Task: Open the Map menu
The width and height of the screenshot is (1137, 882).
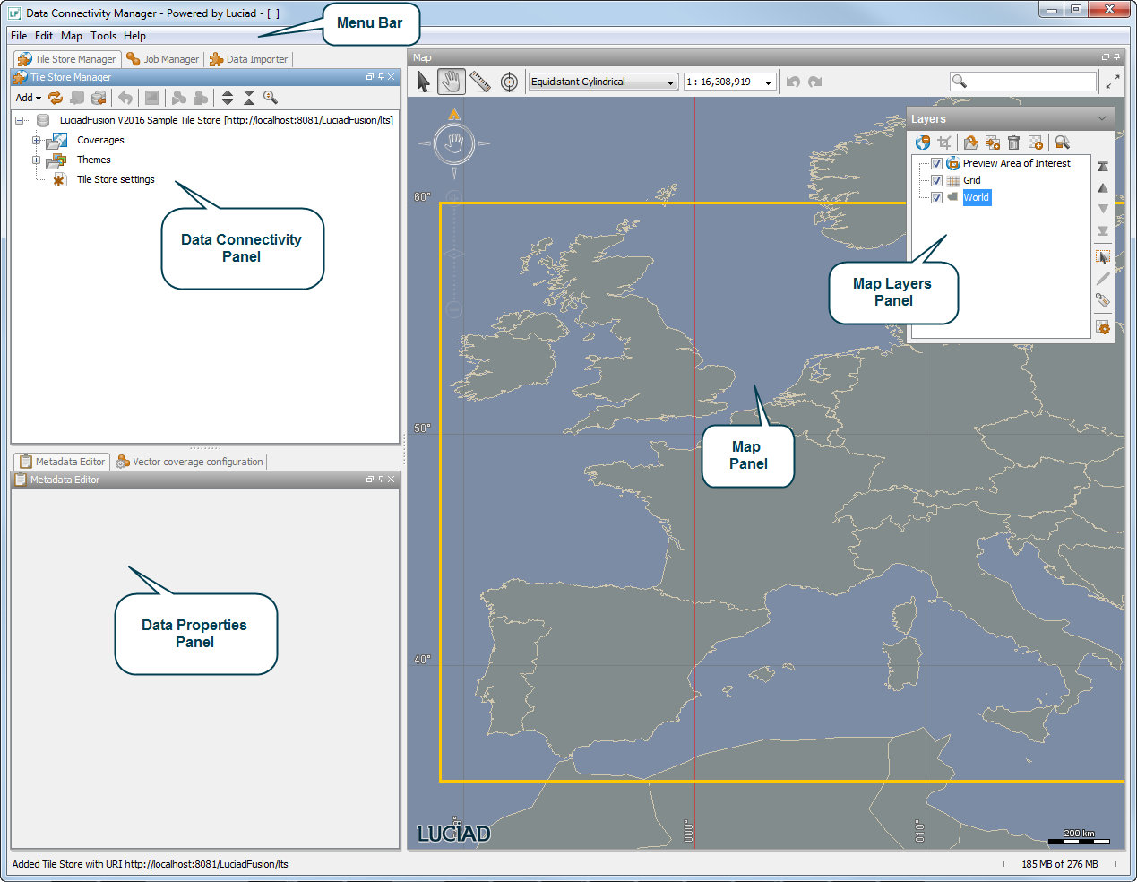Action: point(72,36)
